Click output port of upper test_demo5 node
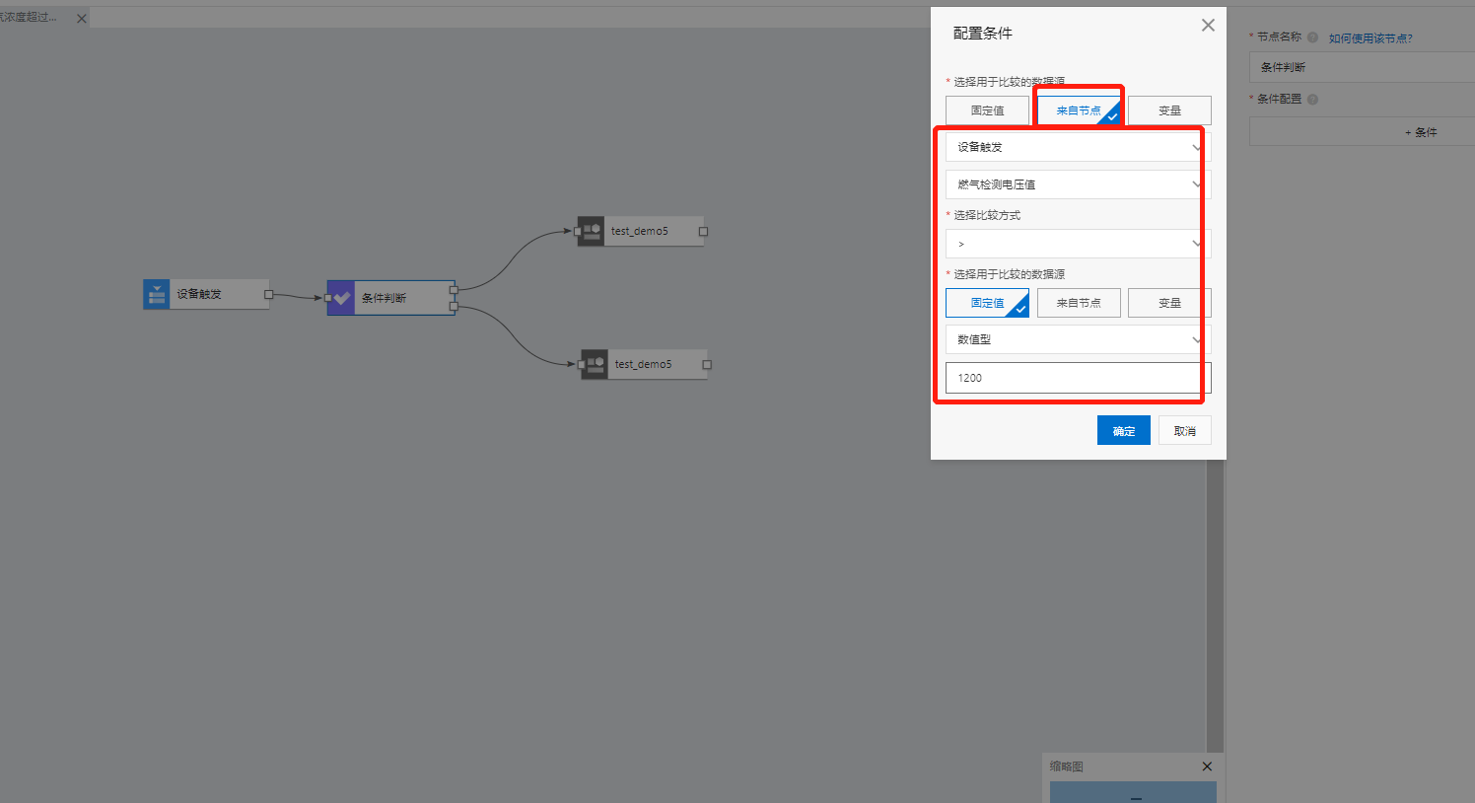 [x=703, y=232]
